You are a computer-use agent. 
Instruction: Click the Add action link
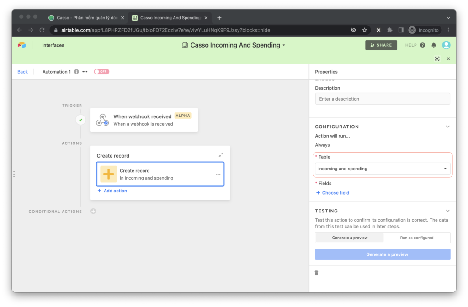click(112, 191)
